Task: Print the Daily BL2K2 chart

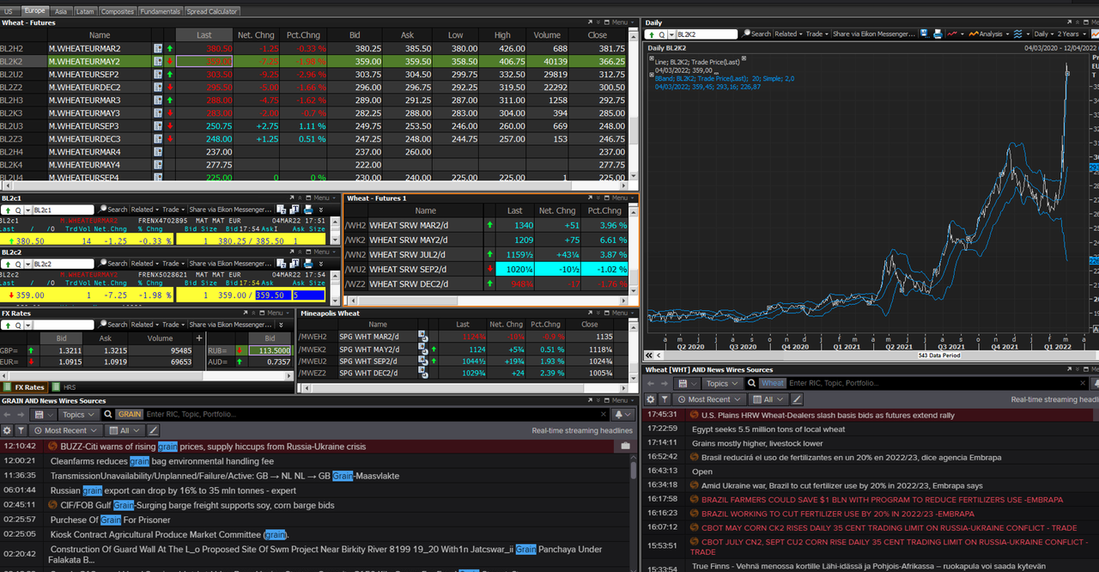Action: tap(938, 33)
